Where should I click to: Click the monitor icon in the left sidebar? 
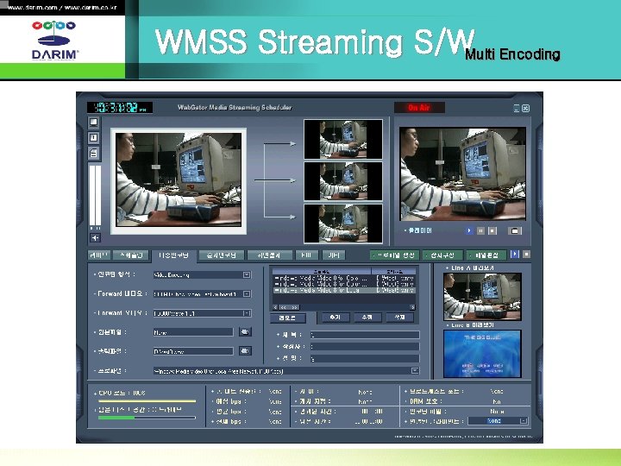click(94, 122)
